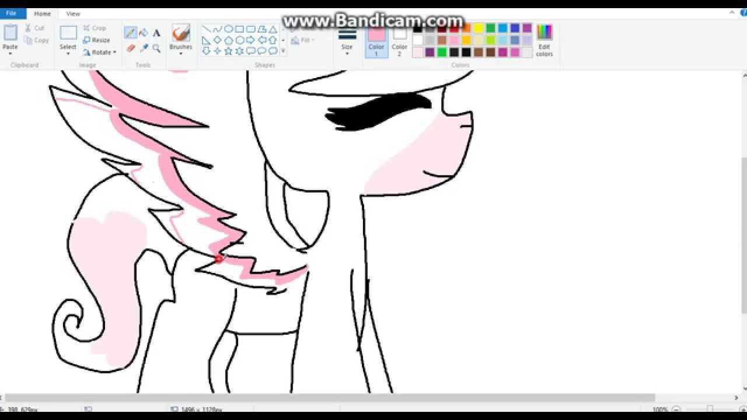Viewport: 747px width, 420px height.
Task: Pick the yellow color swatch
Action: pyautogui.click(x=479, y=28)
